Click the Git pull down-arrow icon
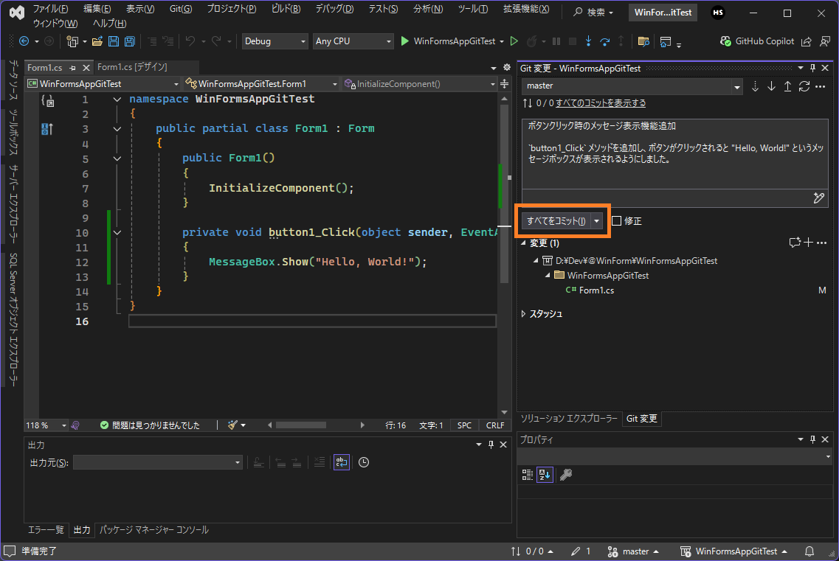 (771, 86)
